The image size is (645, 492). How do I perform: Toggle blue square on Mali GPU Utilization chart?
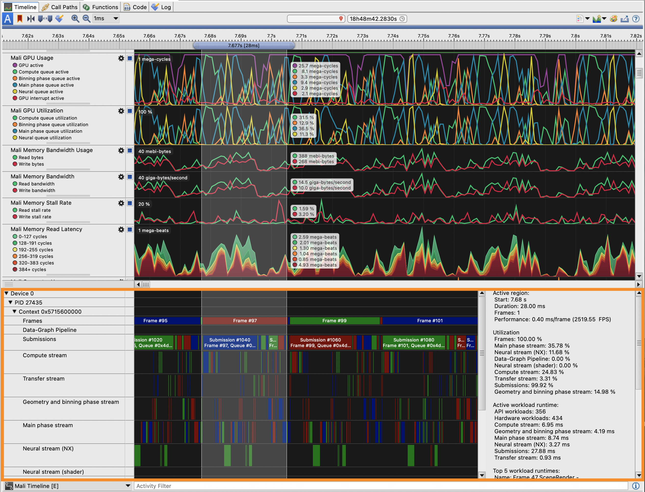[x=130, y=111]
